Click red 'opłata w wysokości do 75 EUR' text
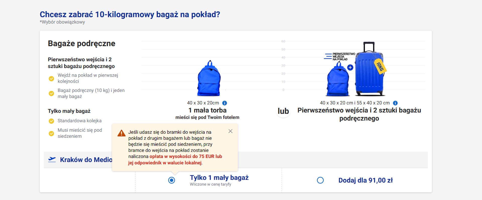This screenshot has height=200, width=482. (186, 156)
